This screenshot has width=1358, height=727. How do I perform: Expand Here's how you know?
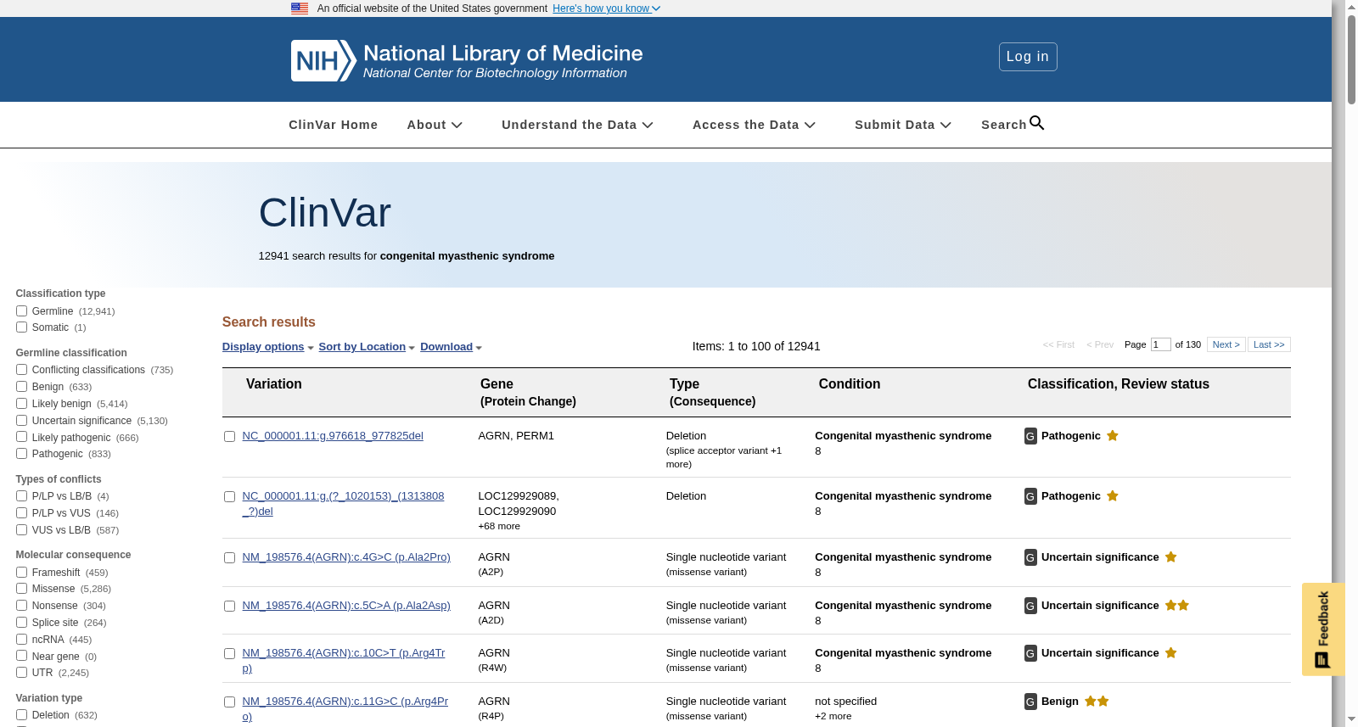[606, 8]
